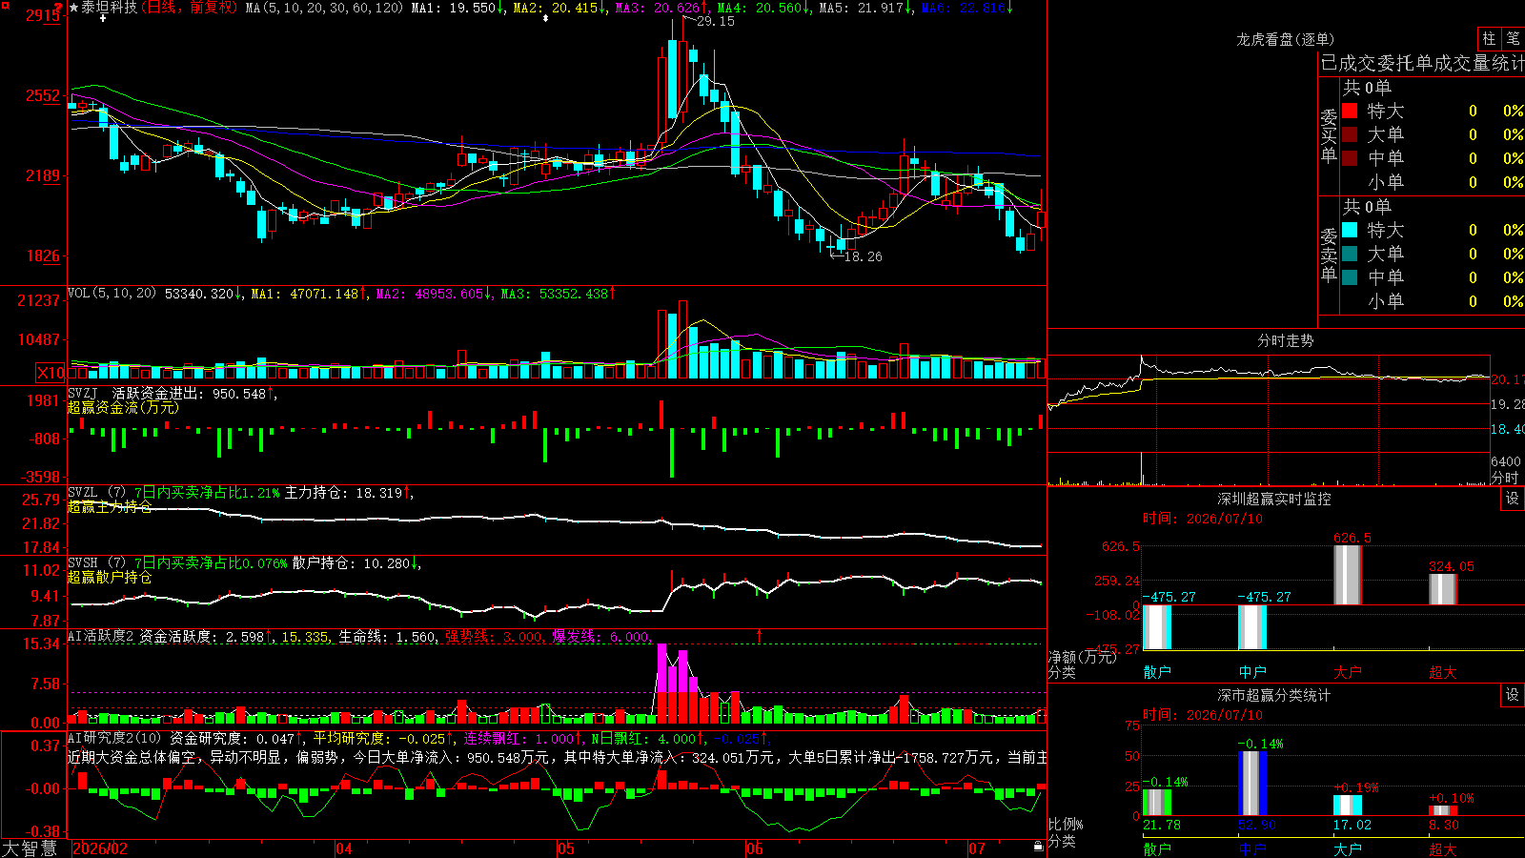Viewport: 1525px width, 858px height.
Task: Click the red 超大 bar in 深市超赢分类统计
Action: 1443,811
